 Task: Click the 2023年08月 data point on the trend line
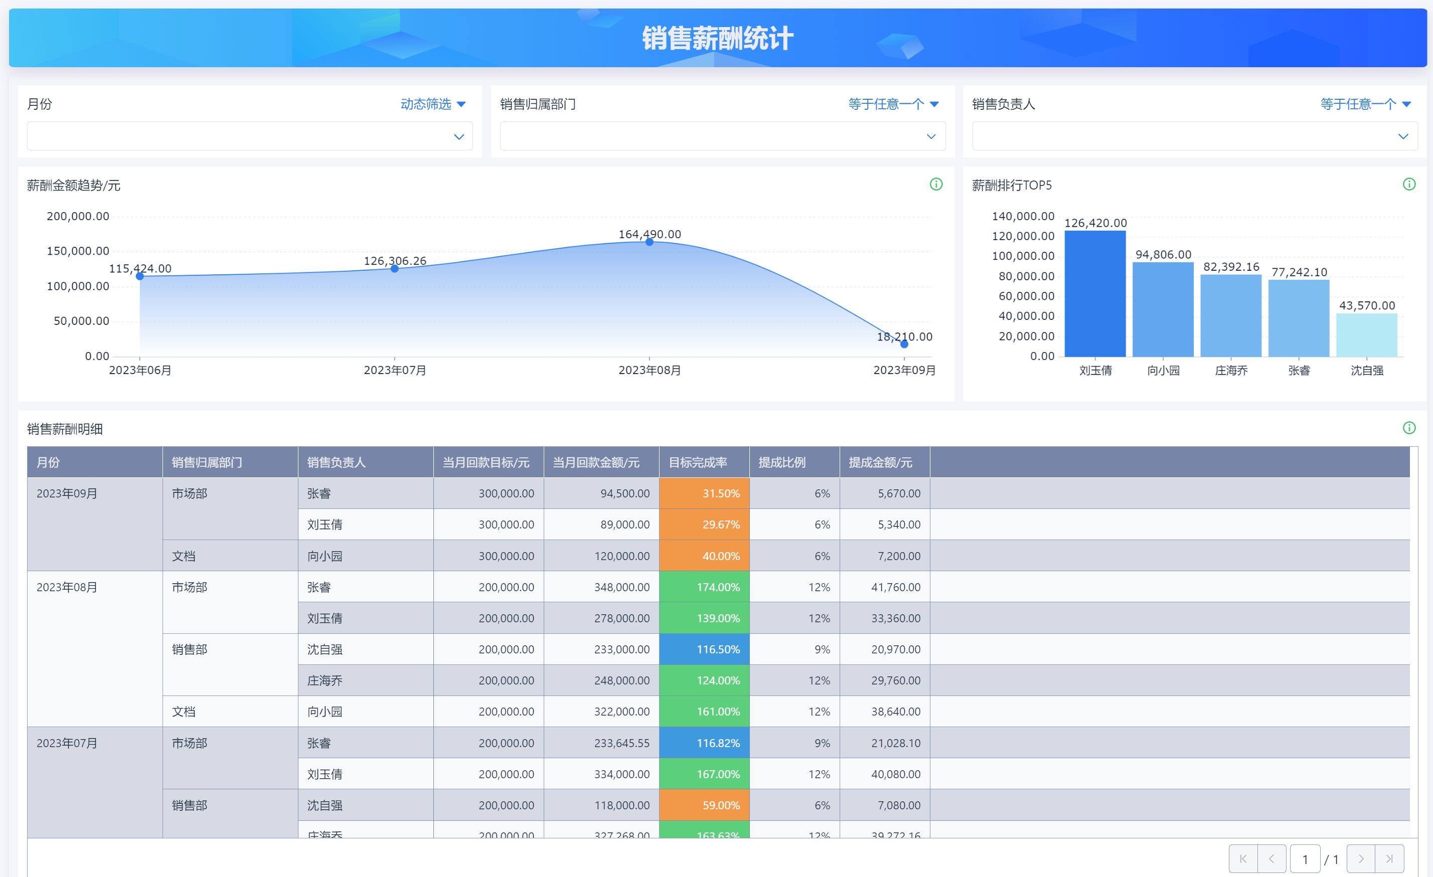click(x=649, y=242)
